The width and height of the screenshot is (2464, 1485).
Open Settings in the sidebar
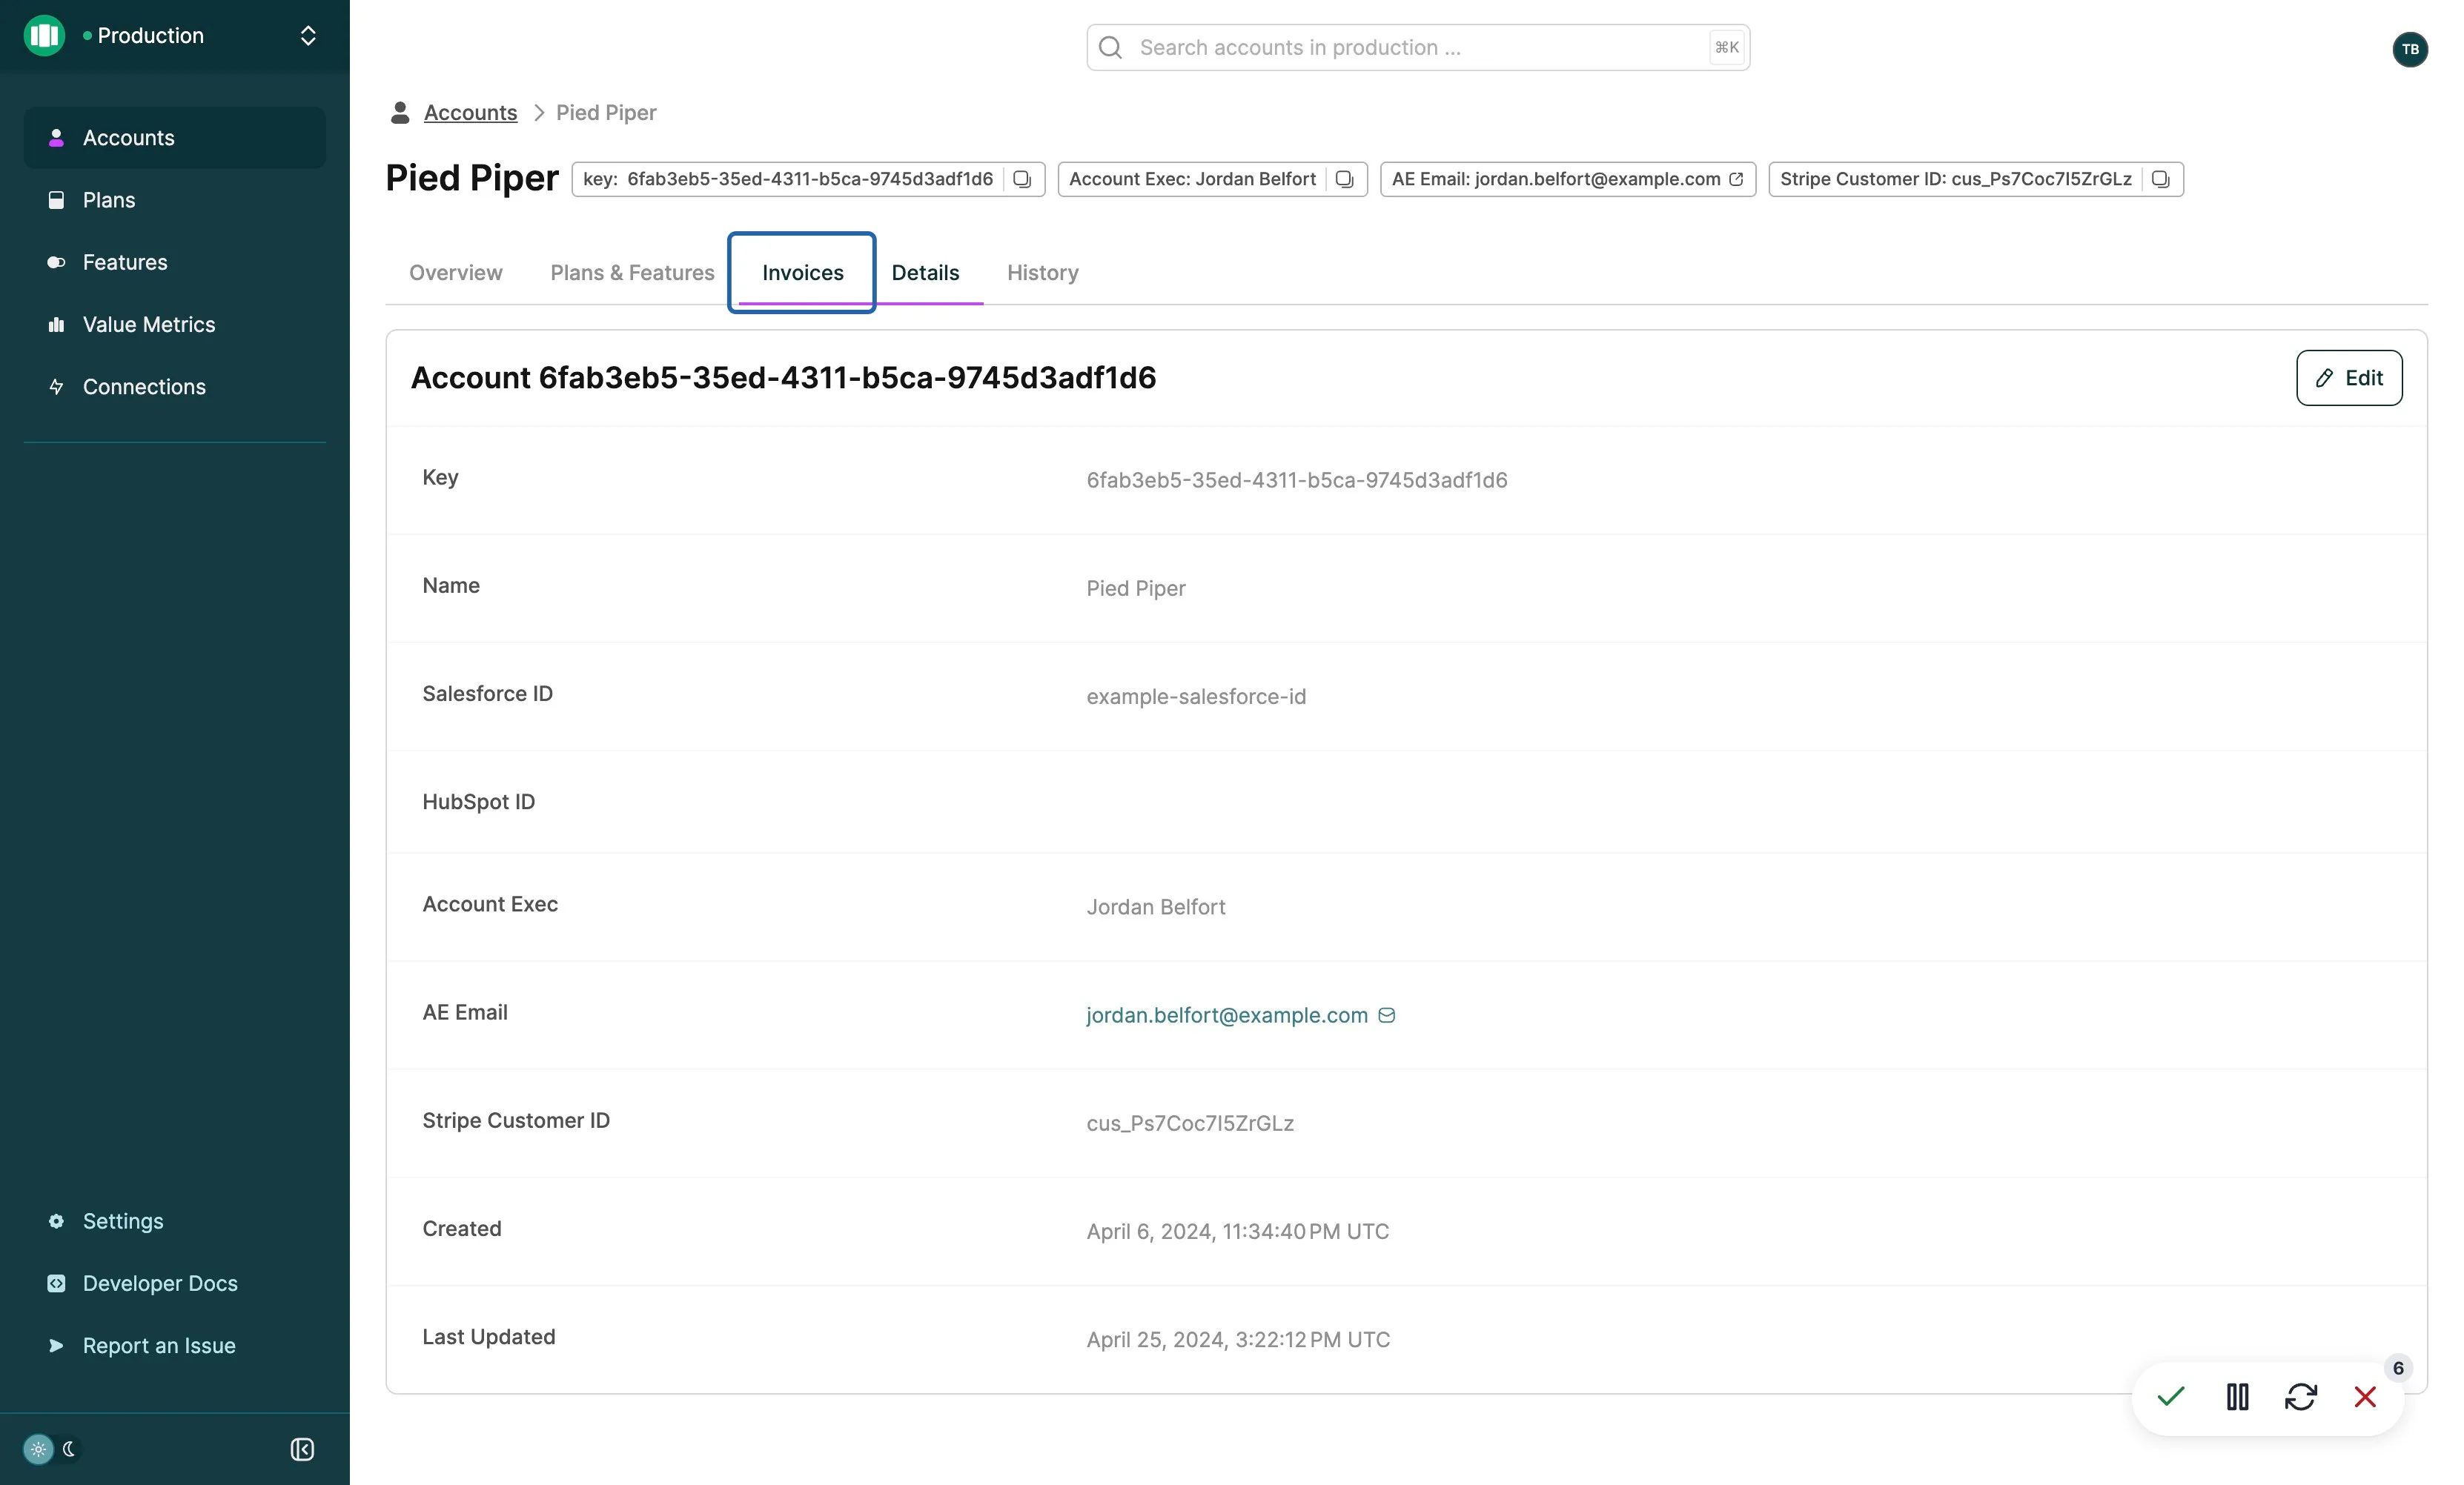click(x=175, y=1221)
